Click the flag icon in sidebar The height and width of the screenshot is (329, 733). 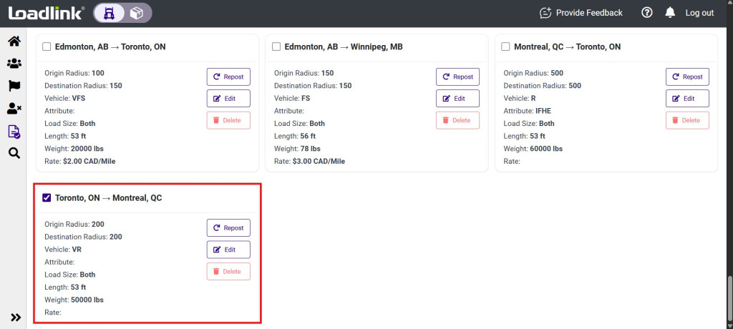(x=14, y=86)
